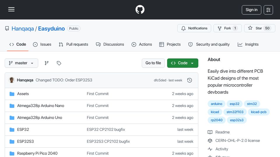This screenshot has height=157, width=280.
Task: Open appearance settings icon next to Sign in
Action: click(x=268, y=10)
